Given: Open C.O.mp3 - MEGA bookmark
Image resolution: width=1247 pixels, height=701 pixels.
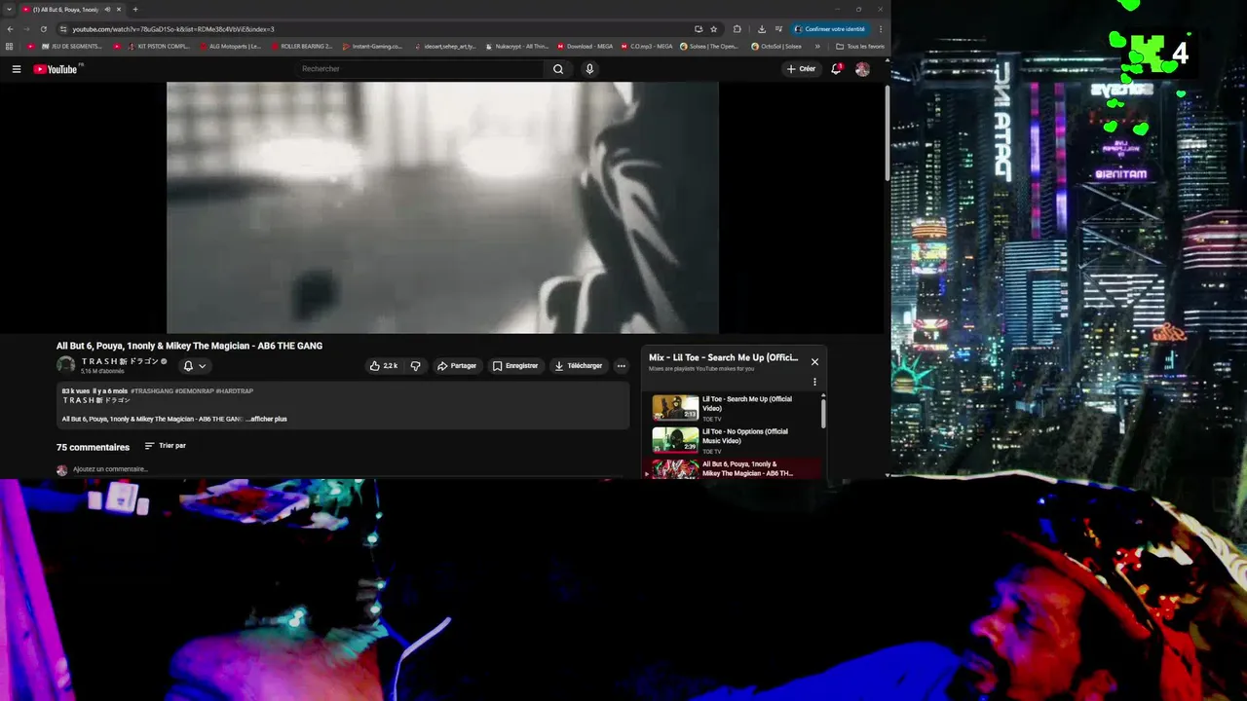Looking at the screenshot, I should pyautogui.click(x=647, y=46).
